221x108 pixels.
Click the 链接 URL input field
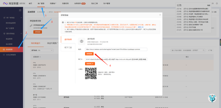(116, 49)
